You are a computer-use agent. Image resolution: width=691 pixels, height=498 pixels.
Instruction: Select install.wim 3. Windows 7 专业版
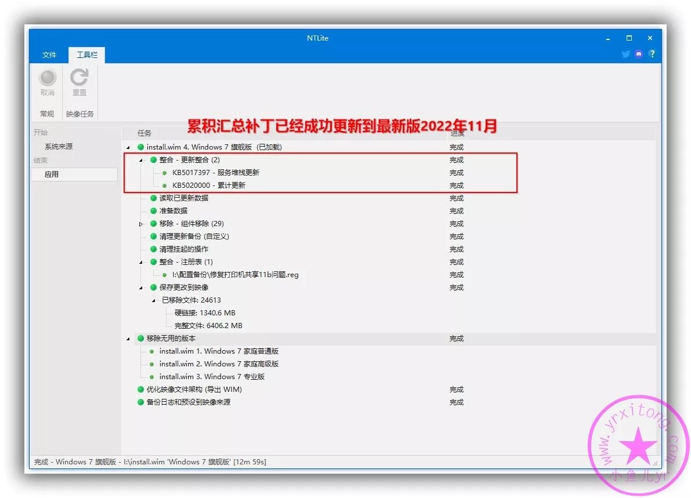coord(212,377)
